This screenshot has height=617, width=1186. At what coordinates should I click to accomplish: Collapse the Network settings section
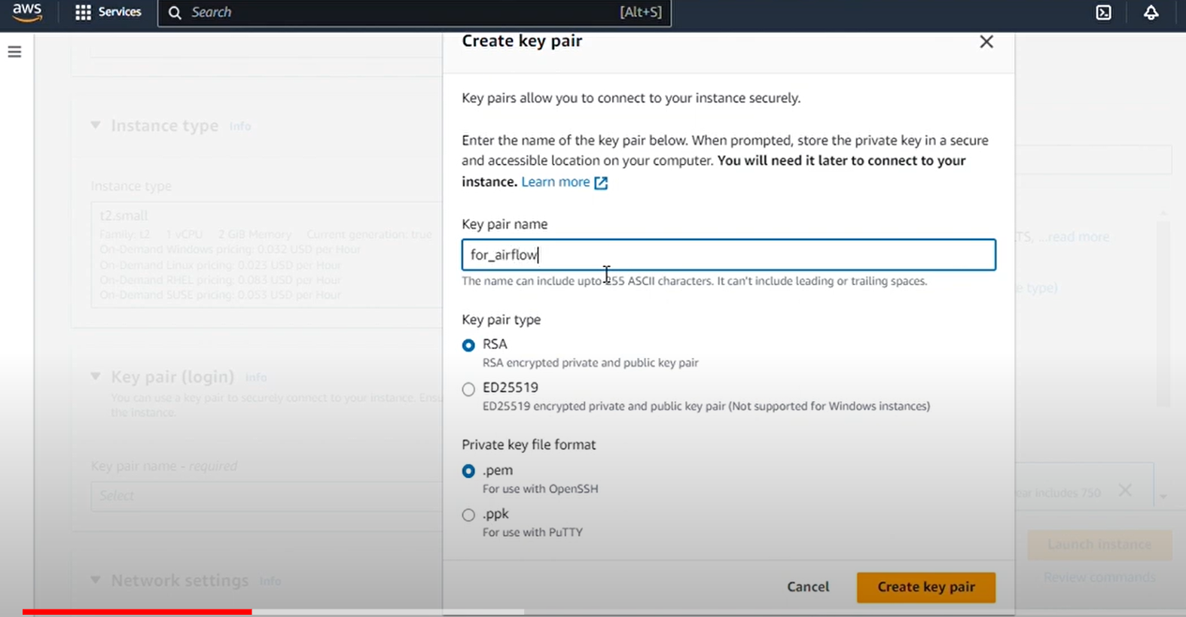coord(96,580)
